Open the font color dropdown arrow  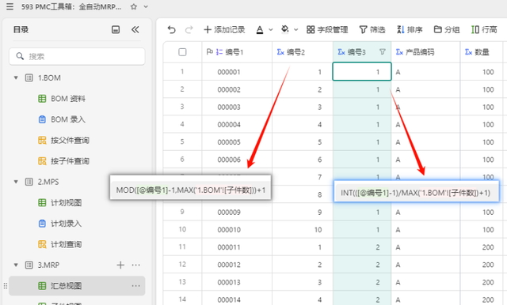(271, 30)
